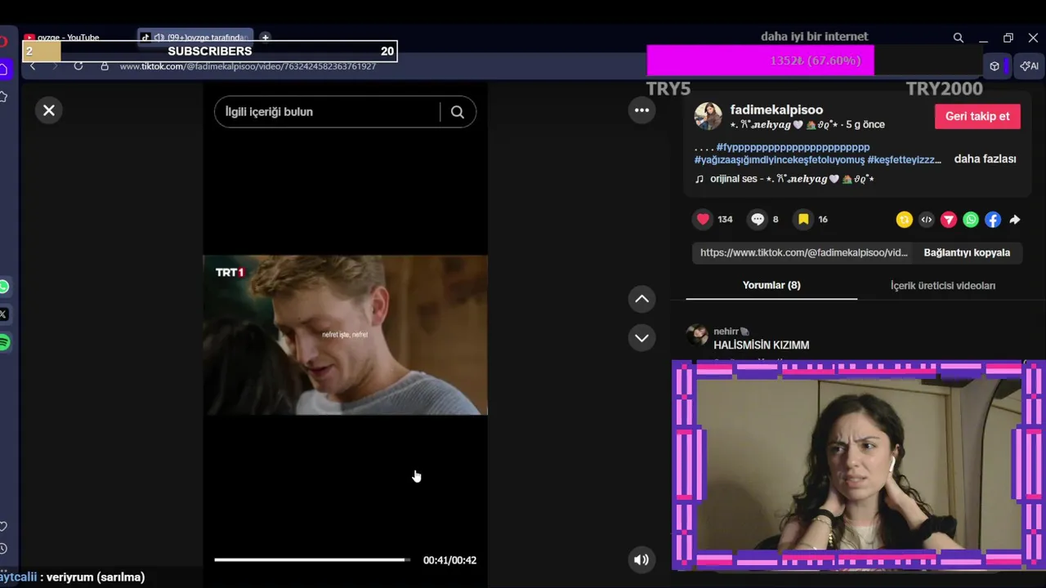This screenshot has height=588, width=1046.
Task: Select the TikTok browser tab
Action: [196, 38]
